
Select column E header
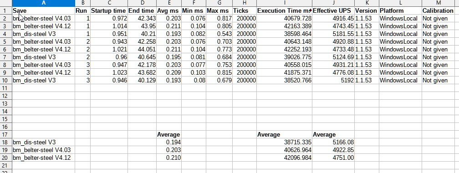(169, 3)
